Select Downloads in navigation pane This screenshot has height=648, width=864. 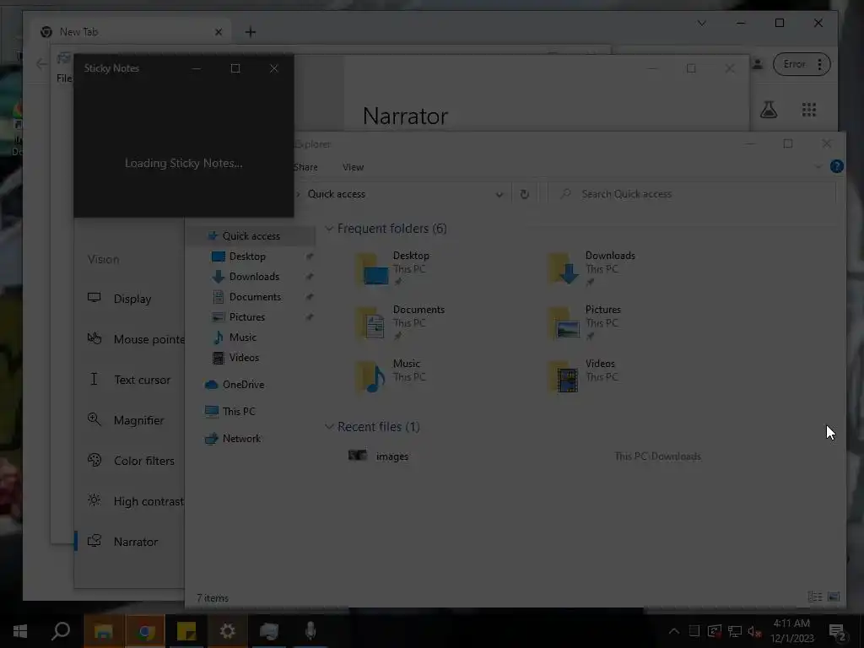[254, 277]
